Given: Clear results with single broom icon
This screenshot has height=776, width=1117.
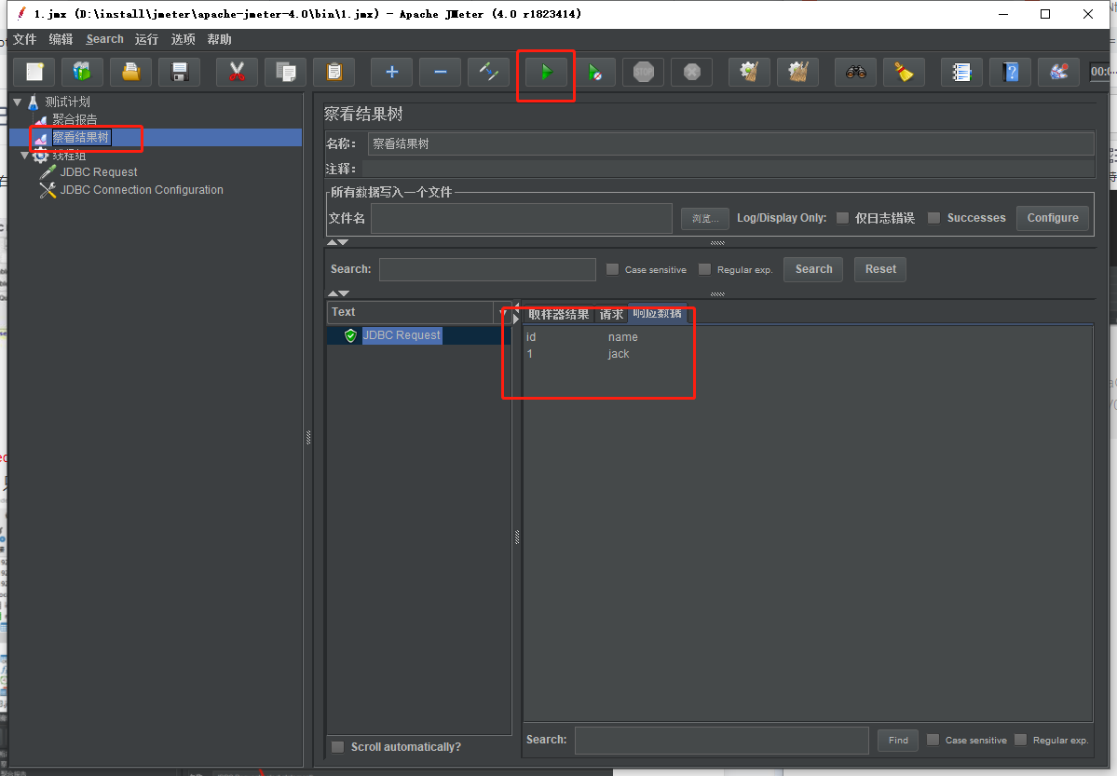Looking at the screenshot, I should [x=749, y=72].
